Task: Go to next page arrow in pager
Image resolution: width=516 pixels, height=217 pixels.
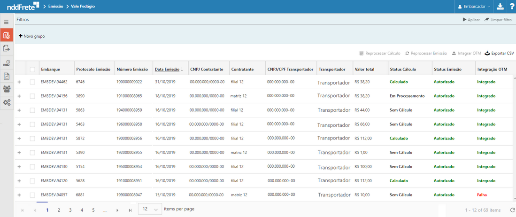Action: click(x=117, y=210)
